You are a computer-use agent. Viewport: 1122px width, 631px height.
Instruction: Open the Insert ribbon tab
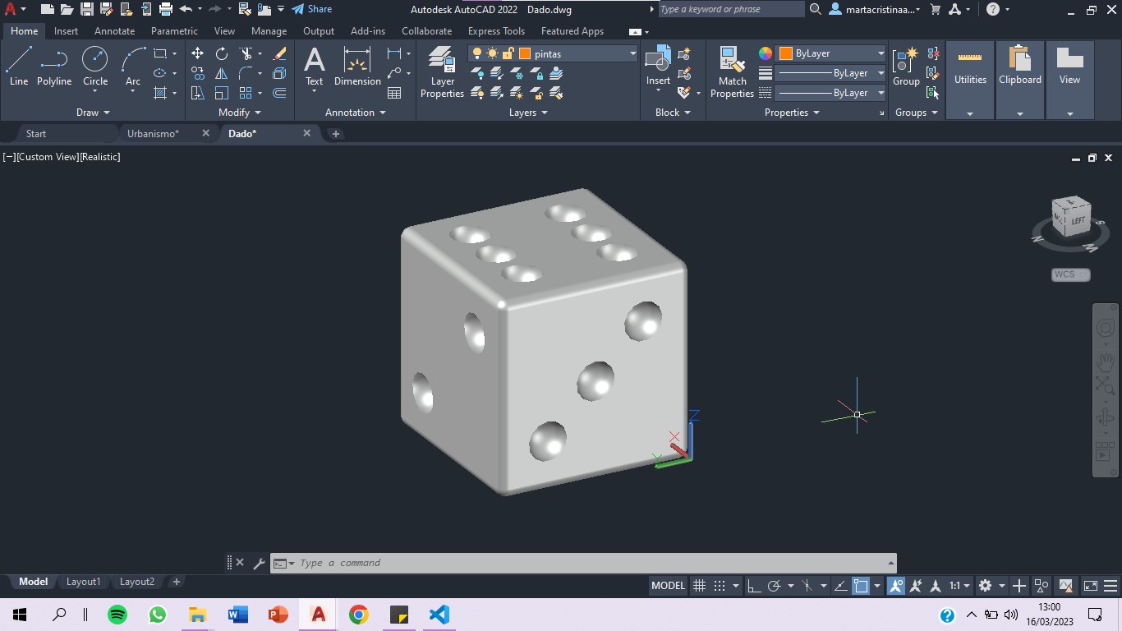coord(66,31)
